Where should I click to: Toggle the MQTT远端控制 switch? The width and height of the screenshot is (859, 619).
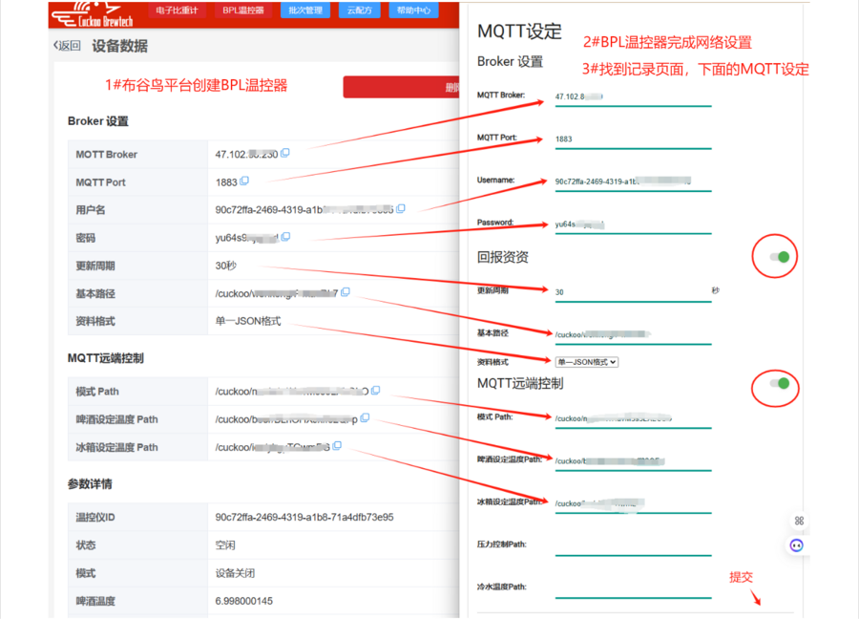click(779, 383)
